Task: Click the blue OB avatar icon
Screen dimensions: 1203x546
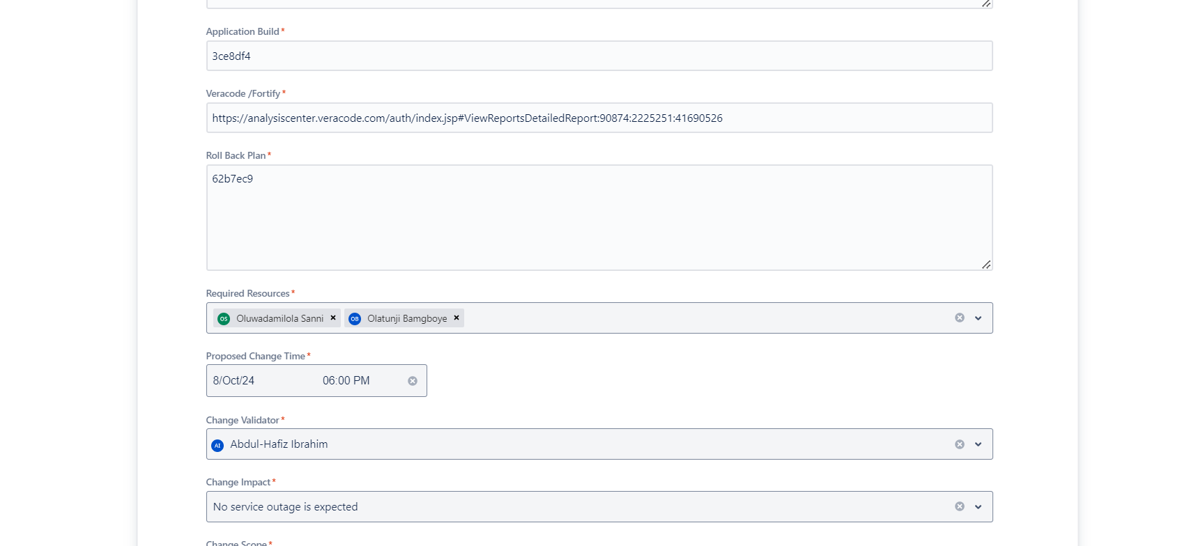Action: pyautogui.click(x=355, y=319)
